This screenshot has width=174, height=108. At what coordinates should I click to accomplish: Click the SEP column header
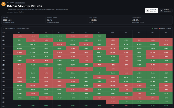point(126,32)
